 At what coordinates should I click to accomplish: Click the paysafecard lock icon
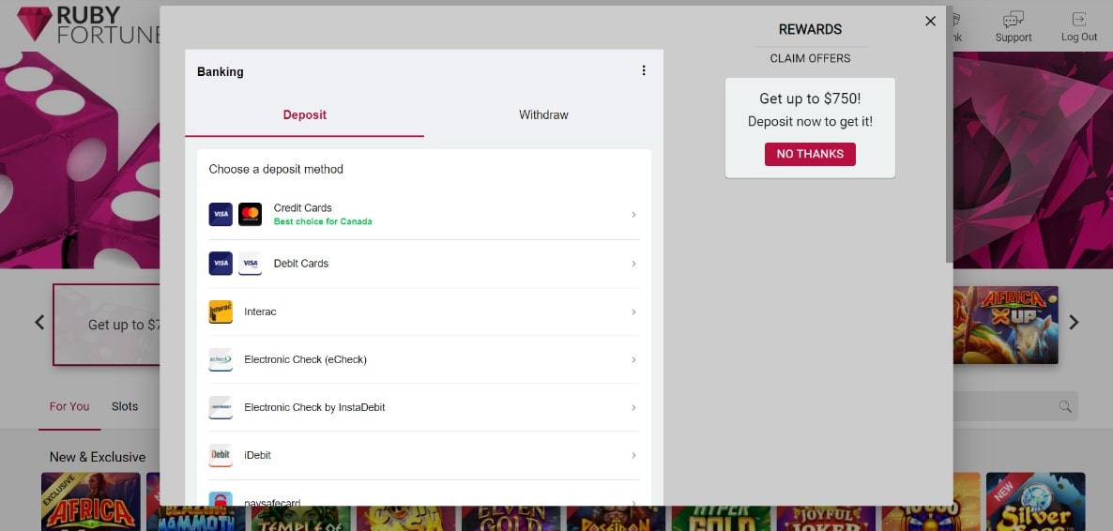[x=221, y=499]
